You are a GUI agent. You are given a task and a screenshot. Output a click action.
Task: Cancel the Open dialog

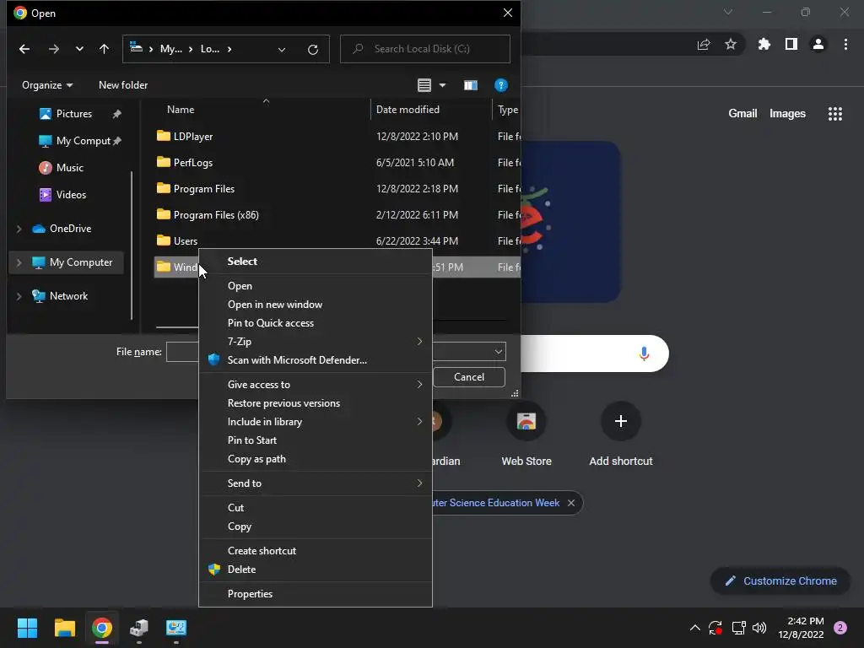click(x=469, y=377)
